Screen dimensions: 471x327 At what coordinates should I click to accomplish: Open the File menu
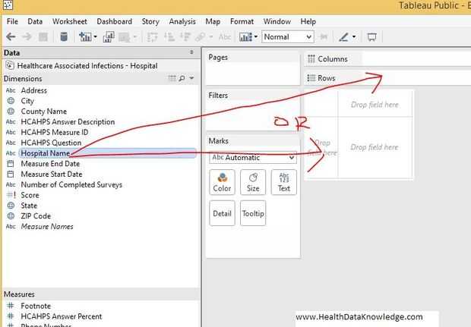click(x=12, y=21)
